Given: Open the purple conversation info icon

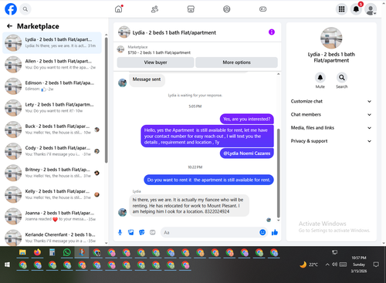Looking at the screenshot, I should (272, 32).
